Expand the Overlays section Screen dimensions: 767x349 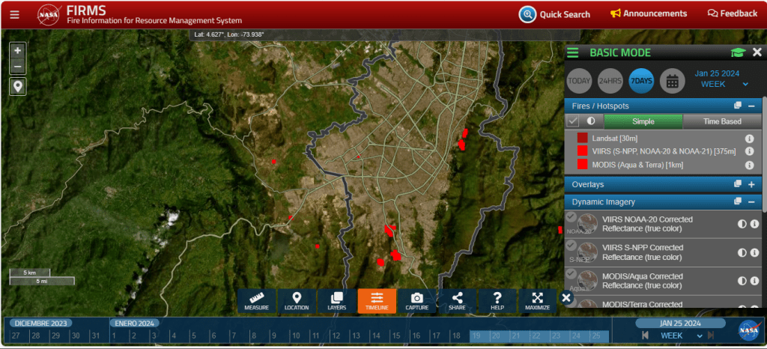pos(751,184)
